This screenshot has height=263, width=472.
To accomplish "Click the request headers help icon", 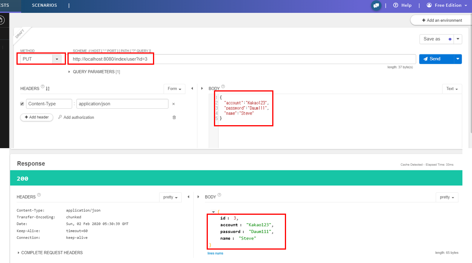I will click(x=43, y=87).
